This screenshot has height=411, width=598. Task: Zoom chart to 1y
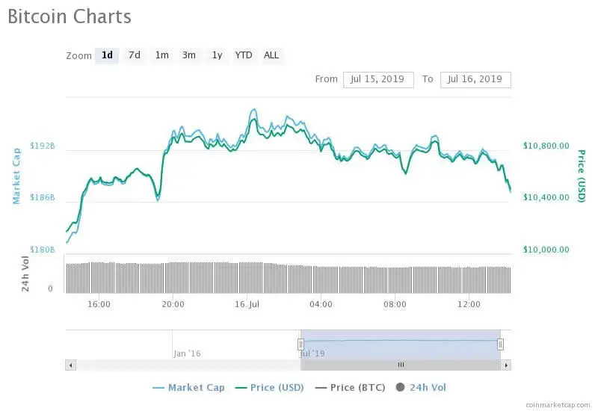[x=217, y=55]
